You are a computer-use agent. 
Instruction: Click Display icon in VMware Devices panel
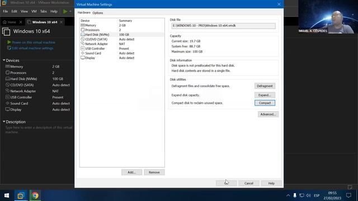point(7,109)
